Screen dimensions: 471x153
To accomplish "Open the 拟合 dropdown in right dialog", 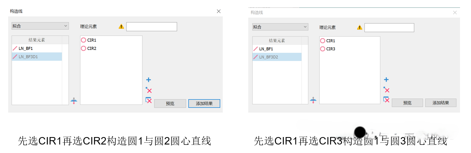I will (x=280, y=27).
